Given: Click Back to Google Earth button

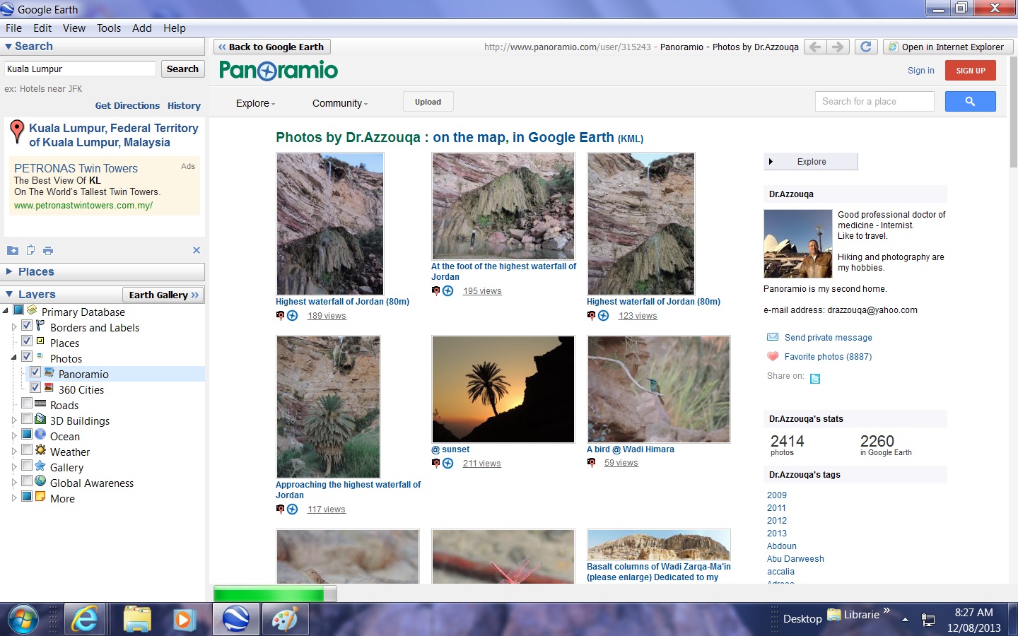Looking at the screenshot, I should click(271, 47).
